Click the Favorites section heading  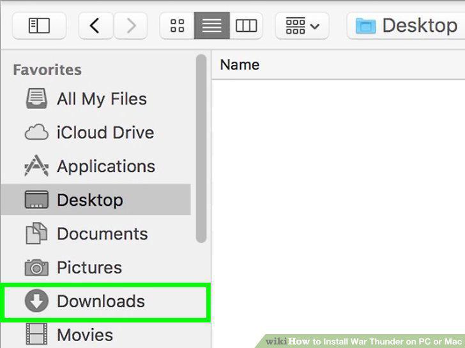tap(47, 70)
